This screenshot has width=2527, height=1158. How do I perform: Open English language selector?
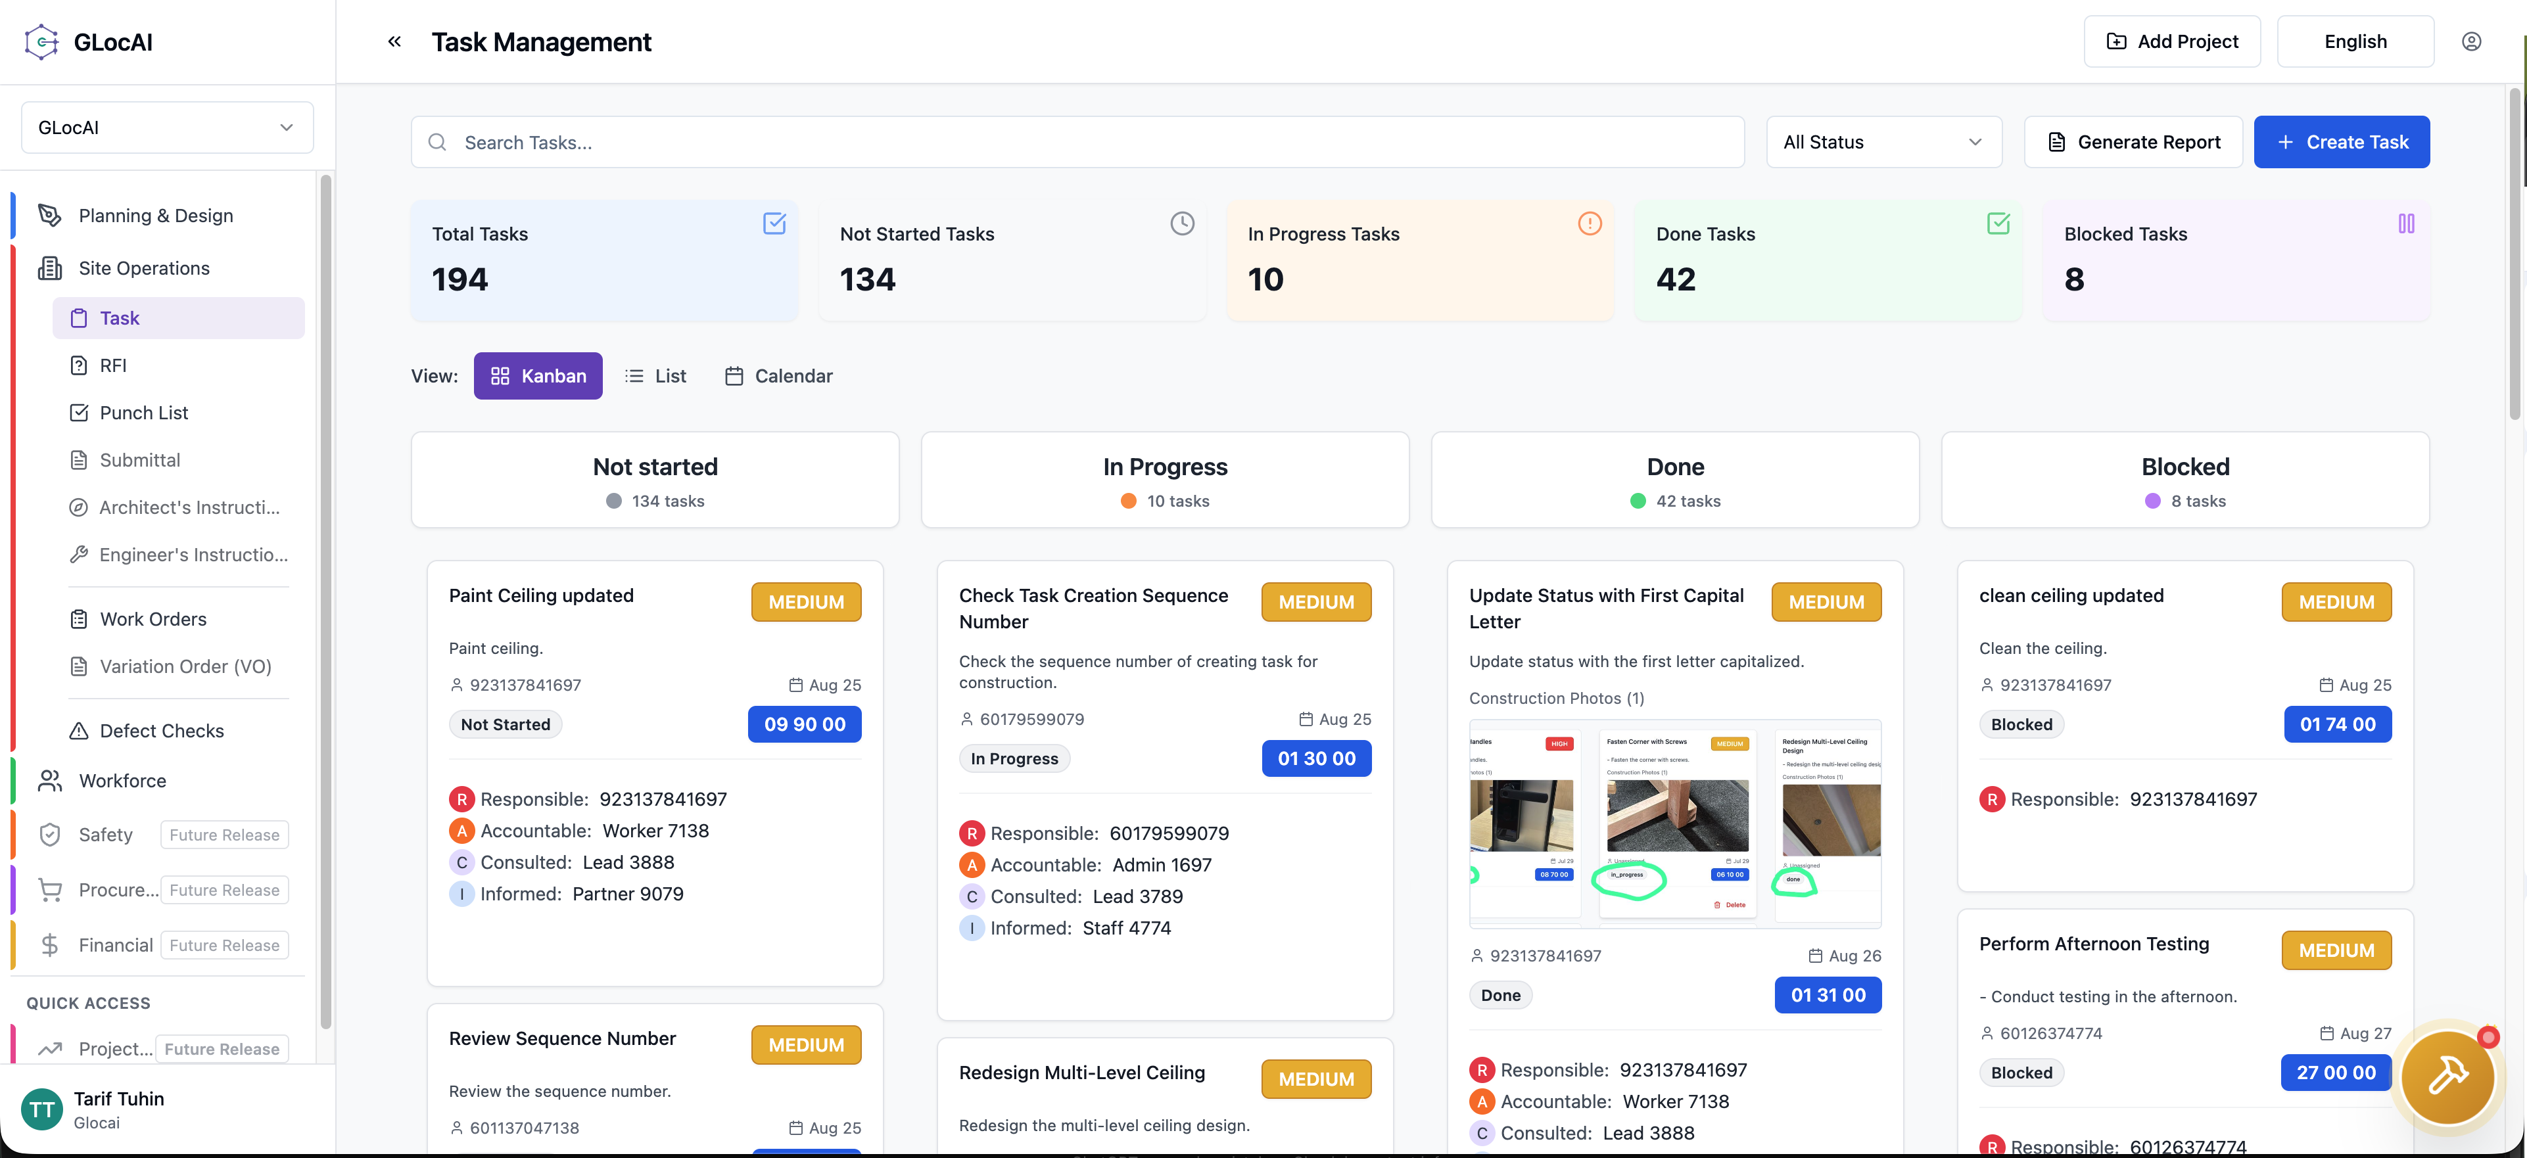click(2354, 41)
